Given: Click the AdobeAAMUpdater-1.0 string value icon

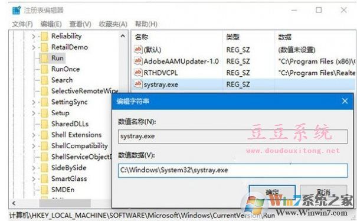Looking at the screenshot, I should tap(138, 61).
